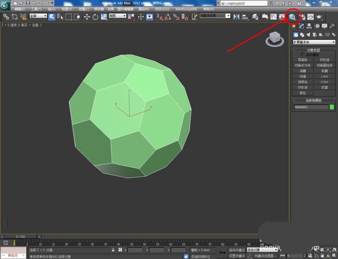Select the Rotate transform tool
The height and width of the screenshot is (259, 338).
[x=95, y=17]
